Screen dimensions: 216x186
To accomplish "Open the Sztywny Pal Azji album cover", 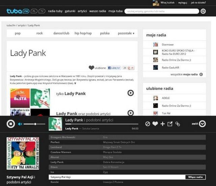I will (23, 153).
